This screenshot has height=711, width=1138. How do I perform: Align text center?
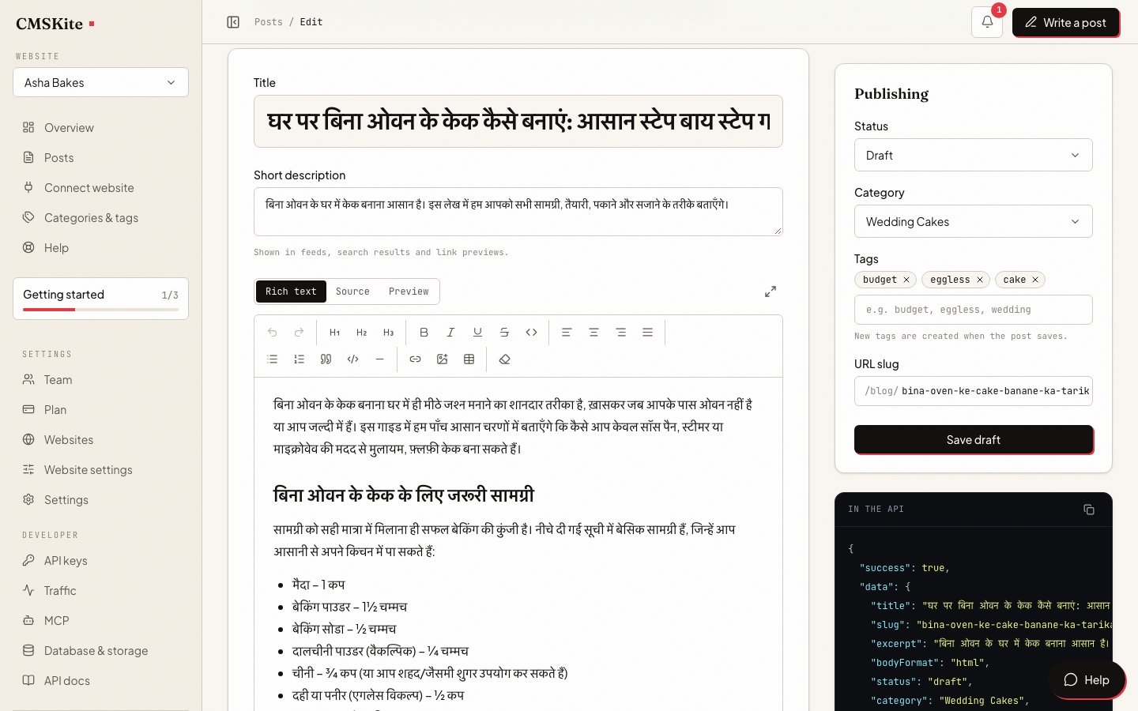593,333
